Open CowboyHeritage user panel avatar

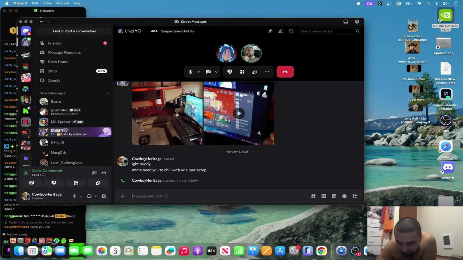pyautogui.click(x=26, y=196)
